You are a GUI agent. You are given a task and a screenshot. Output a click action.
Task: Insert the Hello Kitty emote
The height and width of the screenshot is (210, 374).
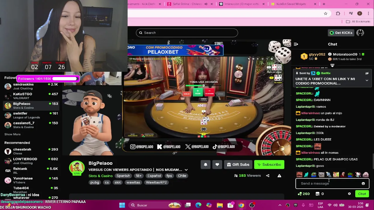(x=358, y=175)
